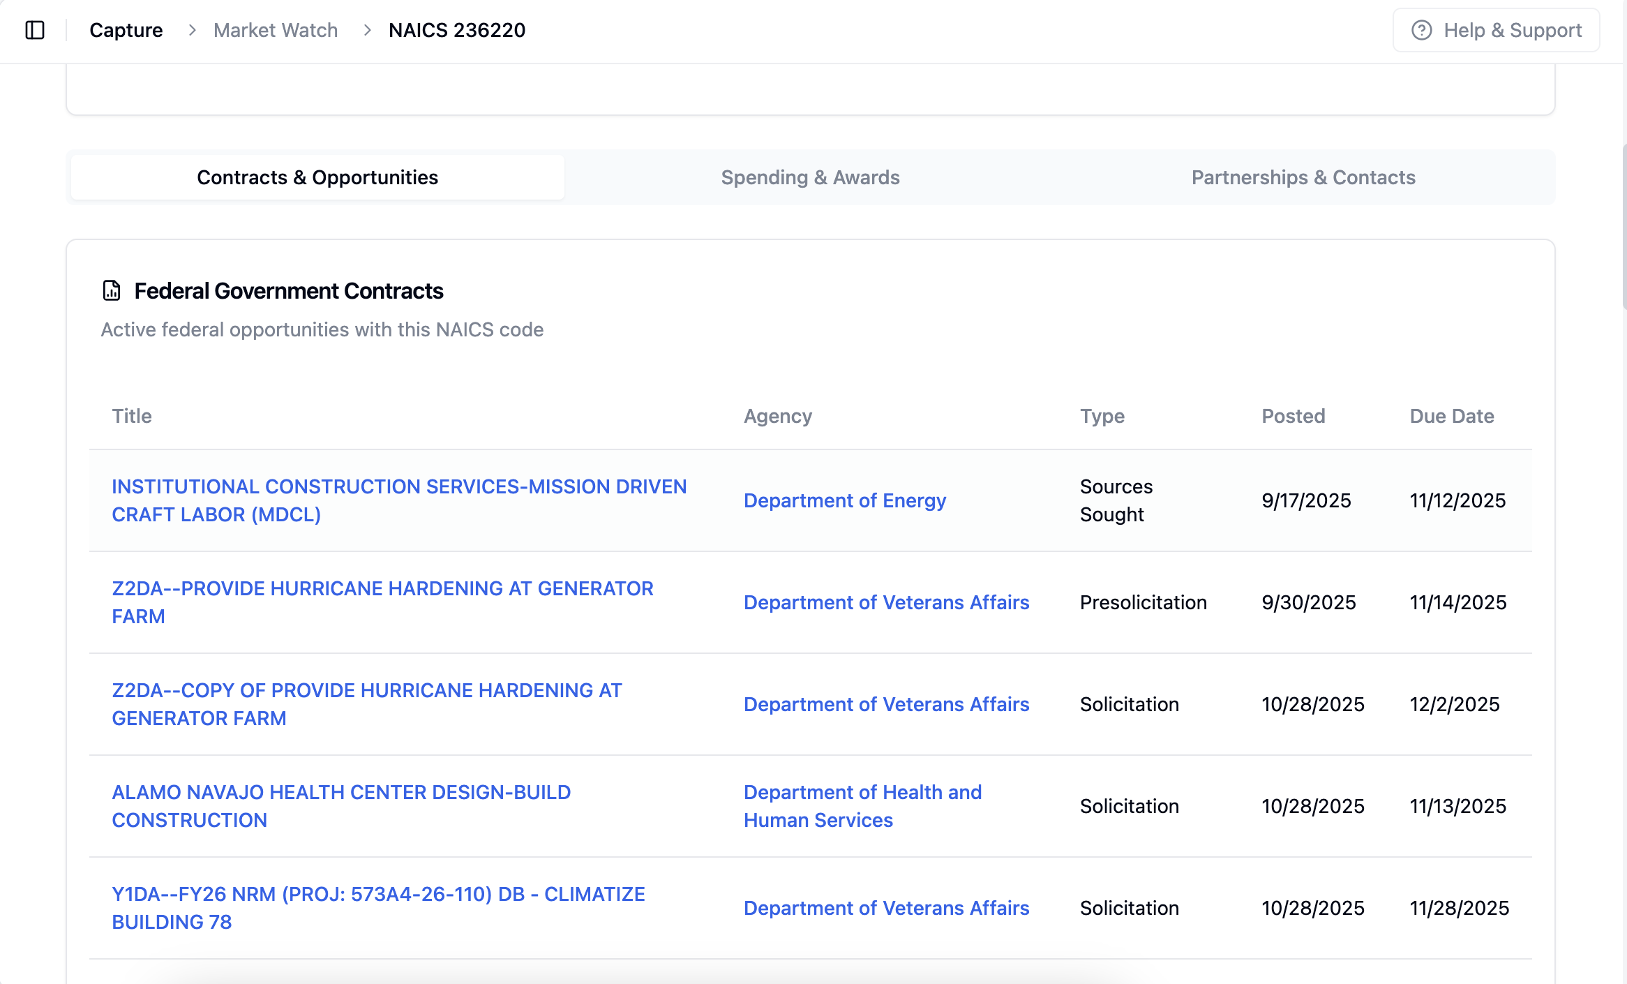The height and width of the screenshot is (984, 1627).
Task: Open the Z2DA hurricane hardening presolicitation
Action: pyautogui.click(x=383, y=602)
